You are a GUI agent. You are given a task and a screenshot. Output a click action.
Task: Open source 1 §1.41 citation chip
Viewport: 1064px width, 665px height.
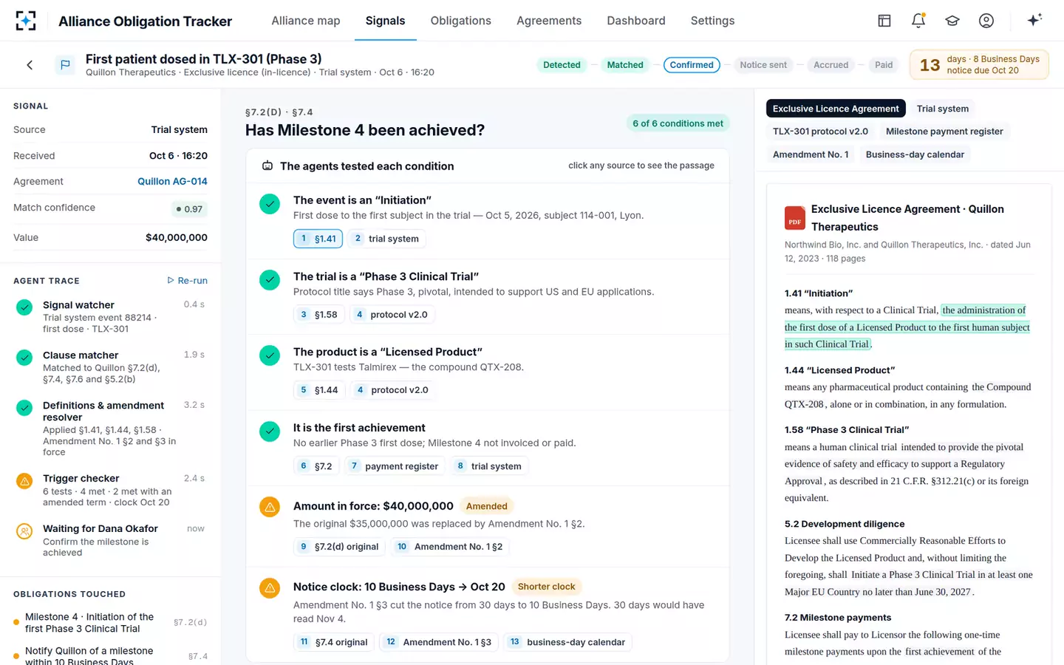[x=318, y=239]
